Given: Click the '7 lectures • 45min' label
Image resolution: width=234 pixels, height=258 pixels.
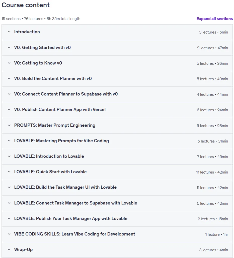Looking at the screenshot, I should (212, 156).
